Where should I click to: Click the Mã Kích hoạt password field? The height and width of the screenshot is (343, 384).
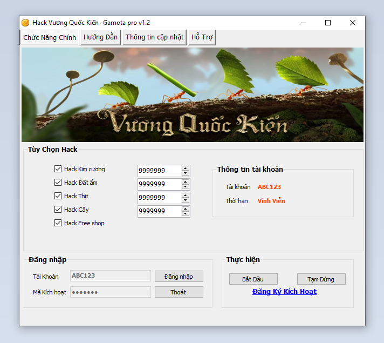pyautogui.click(x=111, y=292)
